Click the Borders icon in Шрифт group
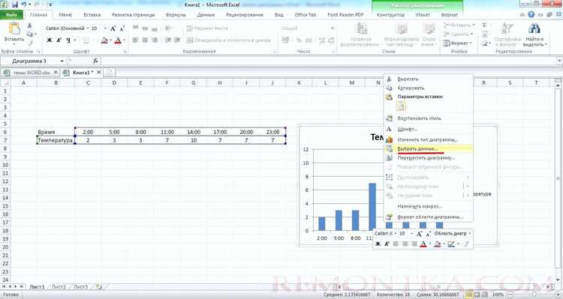The height and width of the screenshot is (299, 563). 86,40
